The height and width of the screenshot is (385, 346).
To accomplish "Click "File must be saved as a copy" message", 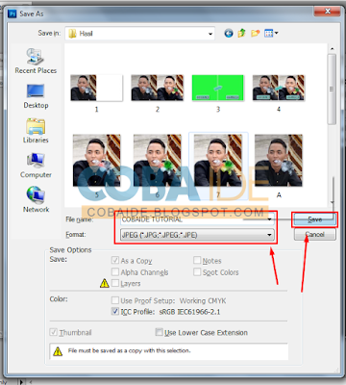I will (130, 350).
